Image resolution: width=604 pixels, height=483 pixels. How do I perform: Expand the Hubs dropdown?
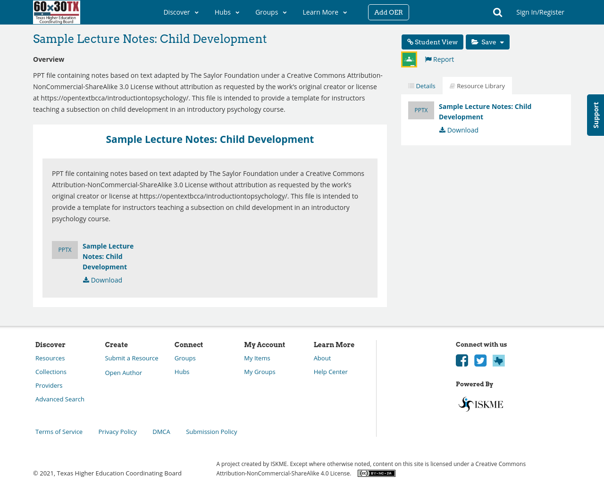227,12
